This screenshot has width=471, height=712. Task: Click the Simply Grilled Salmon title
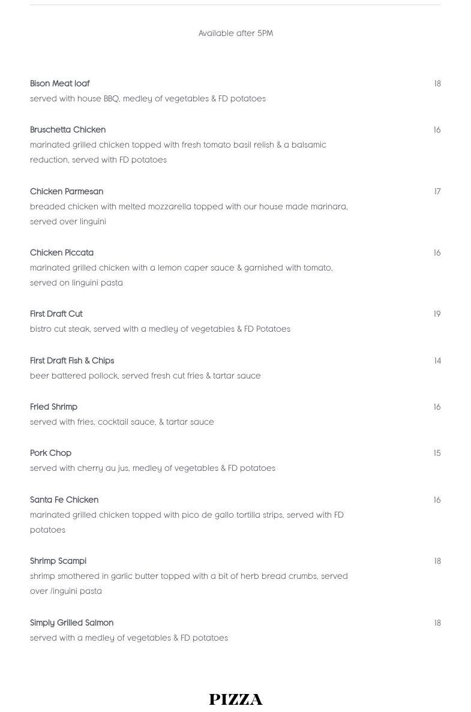click(x=72, y=623)
